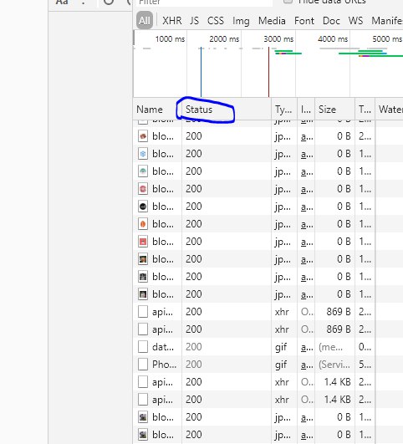Sort by the I... (Initiator) column header

(306, 110)
